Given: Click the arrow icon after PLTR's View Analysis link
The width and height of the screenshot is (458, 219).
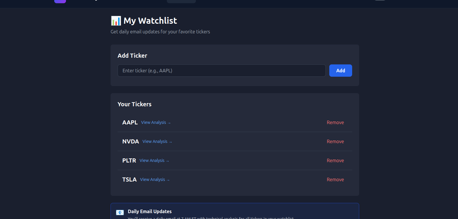Looking at the screenshot, I should click(167, 161).
